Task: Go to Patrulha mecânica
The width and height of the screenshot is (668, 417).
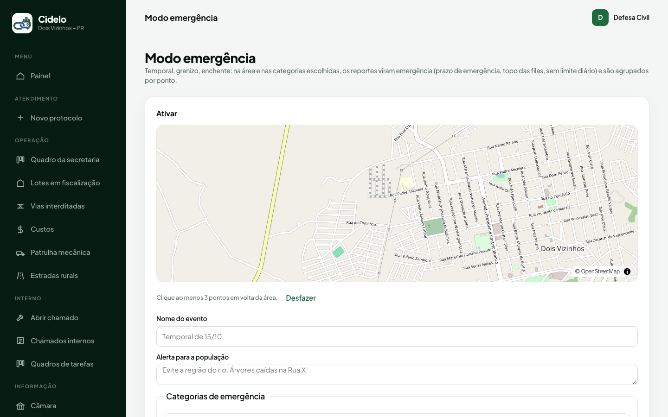Action: (x=63, y=253)
